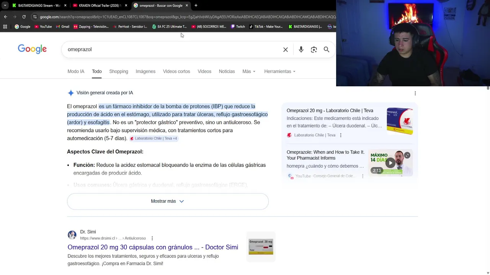
Task: Switch to Shopping tab
Action: coord(119,71)
